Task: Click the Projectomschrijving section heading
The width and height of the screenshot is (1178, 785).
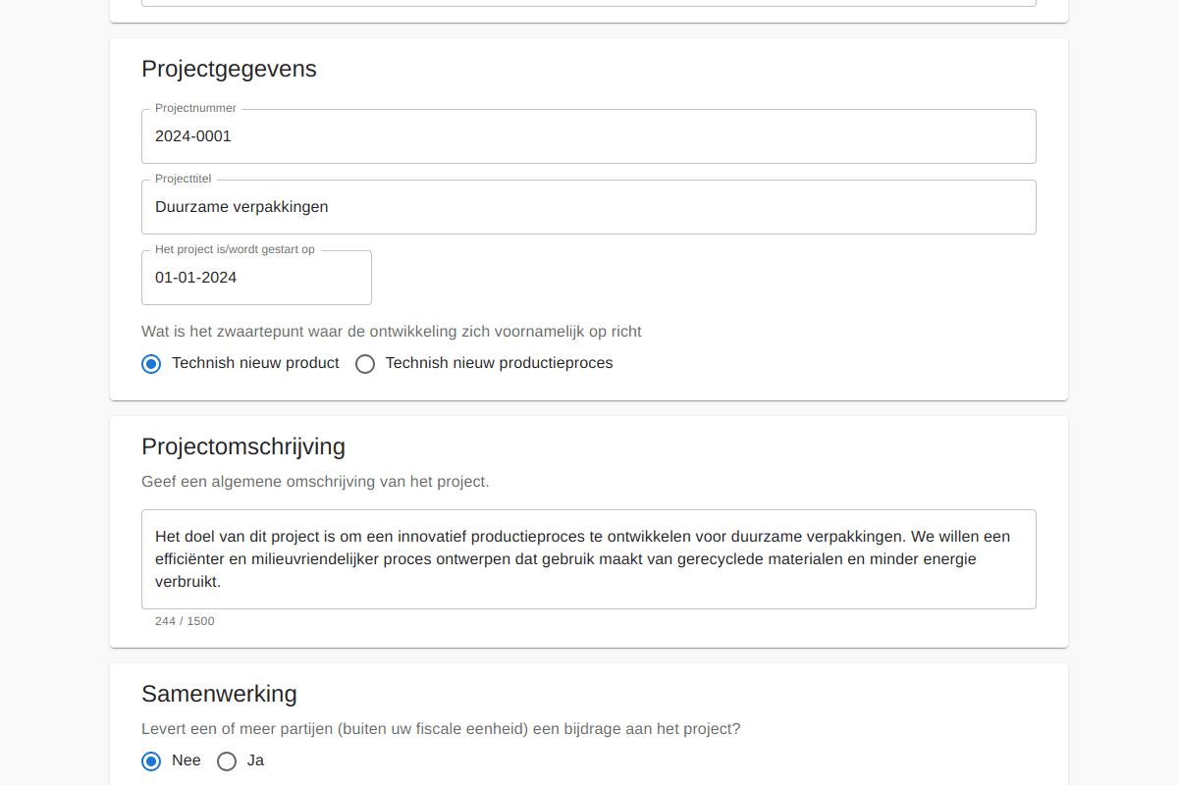Action: coord(243,446)
